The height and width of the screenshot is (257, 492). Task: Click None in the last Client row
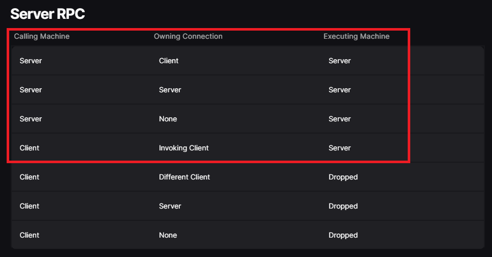[168, 235]
